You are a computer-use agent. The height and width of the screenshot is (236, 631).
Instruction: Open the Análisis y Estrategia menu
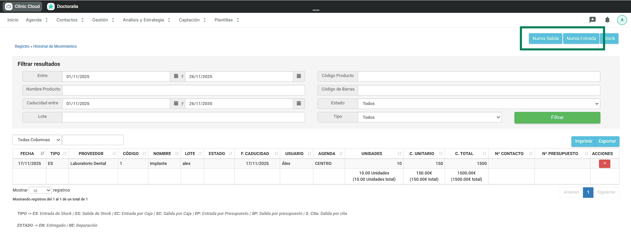pyautogui.click(x=146, y=20)
